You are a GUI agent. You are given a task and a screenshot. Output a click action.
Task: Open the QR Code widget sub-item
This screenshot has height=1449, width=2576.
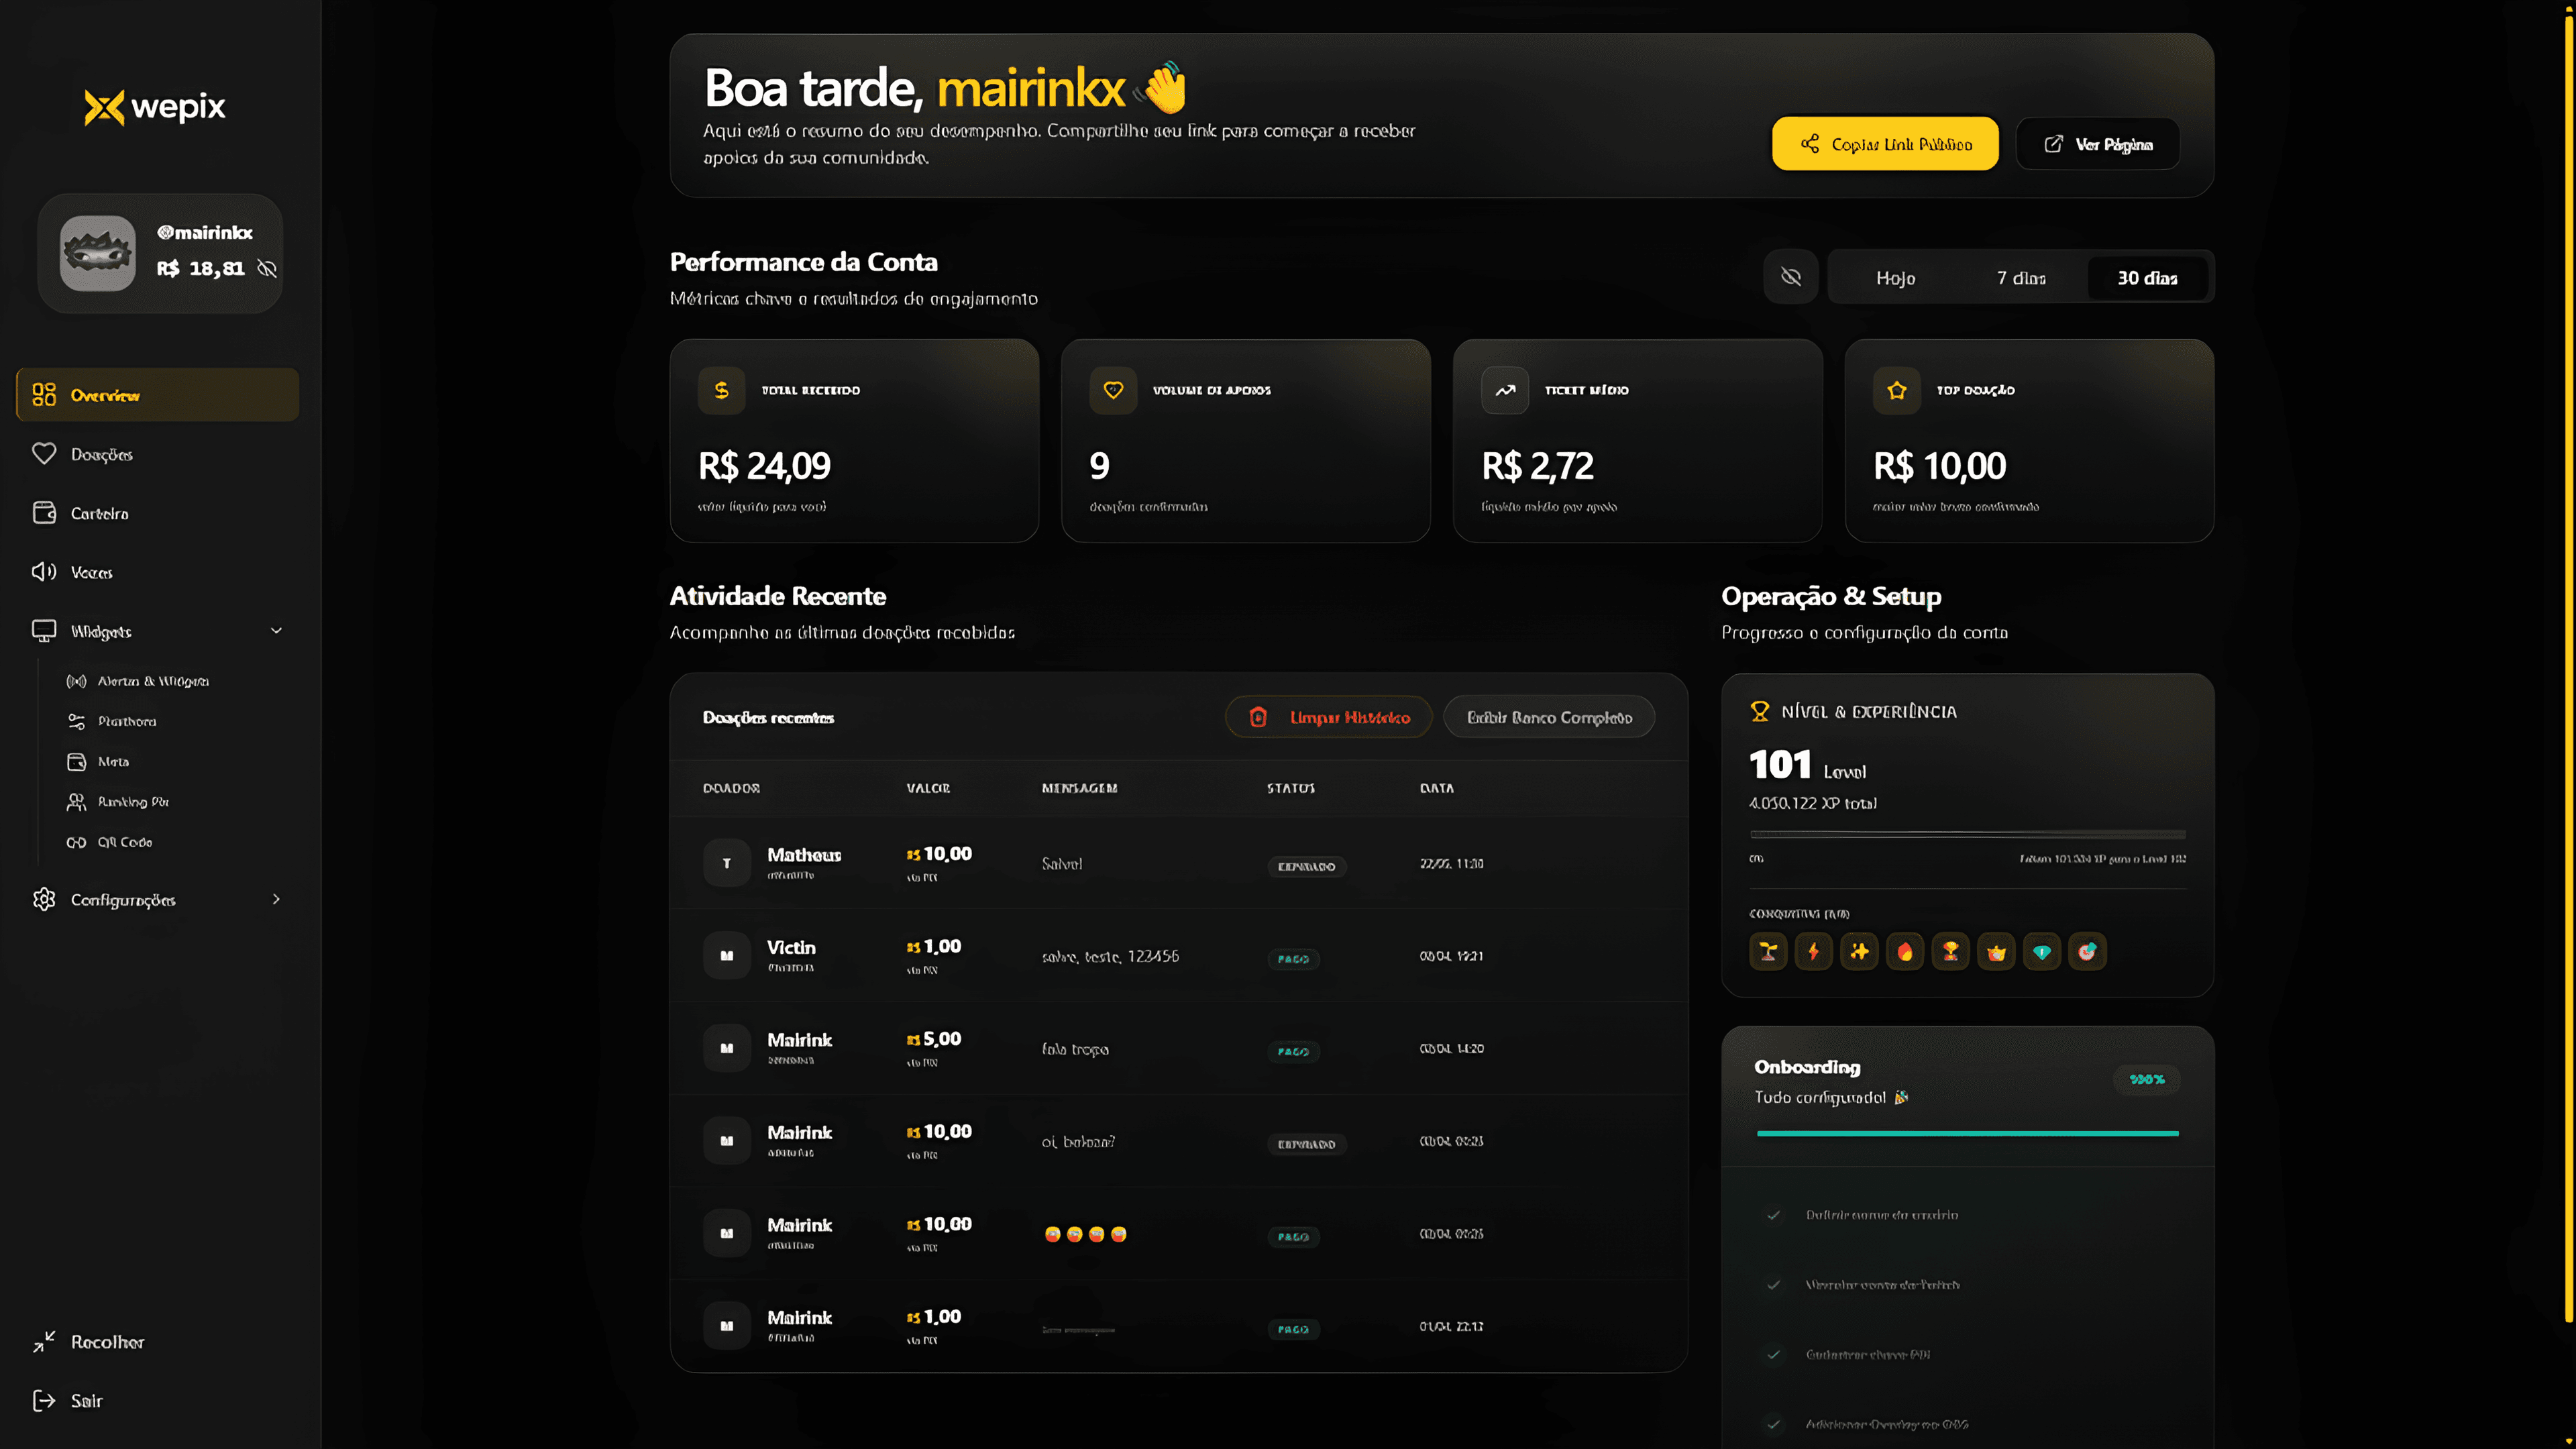[x=110, y=842]
